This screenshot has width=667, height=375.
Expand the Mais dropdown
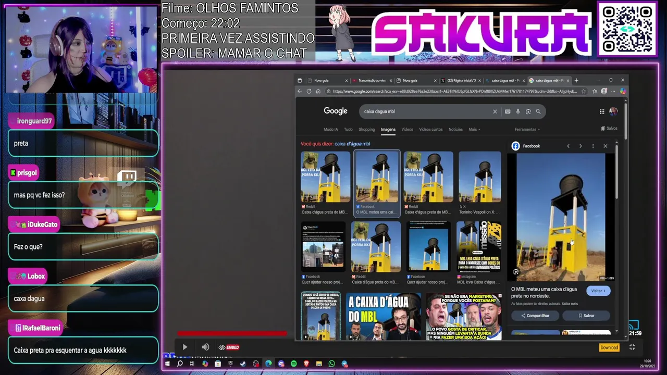(474, 129)
